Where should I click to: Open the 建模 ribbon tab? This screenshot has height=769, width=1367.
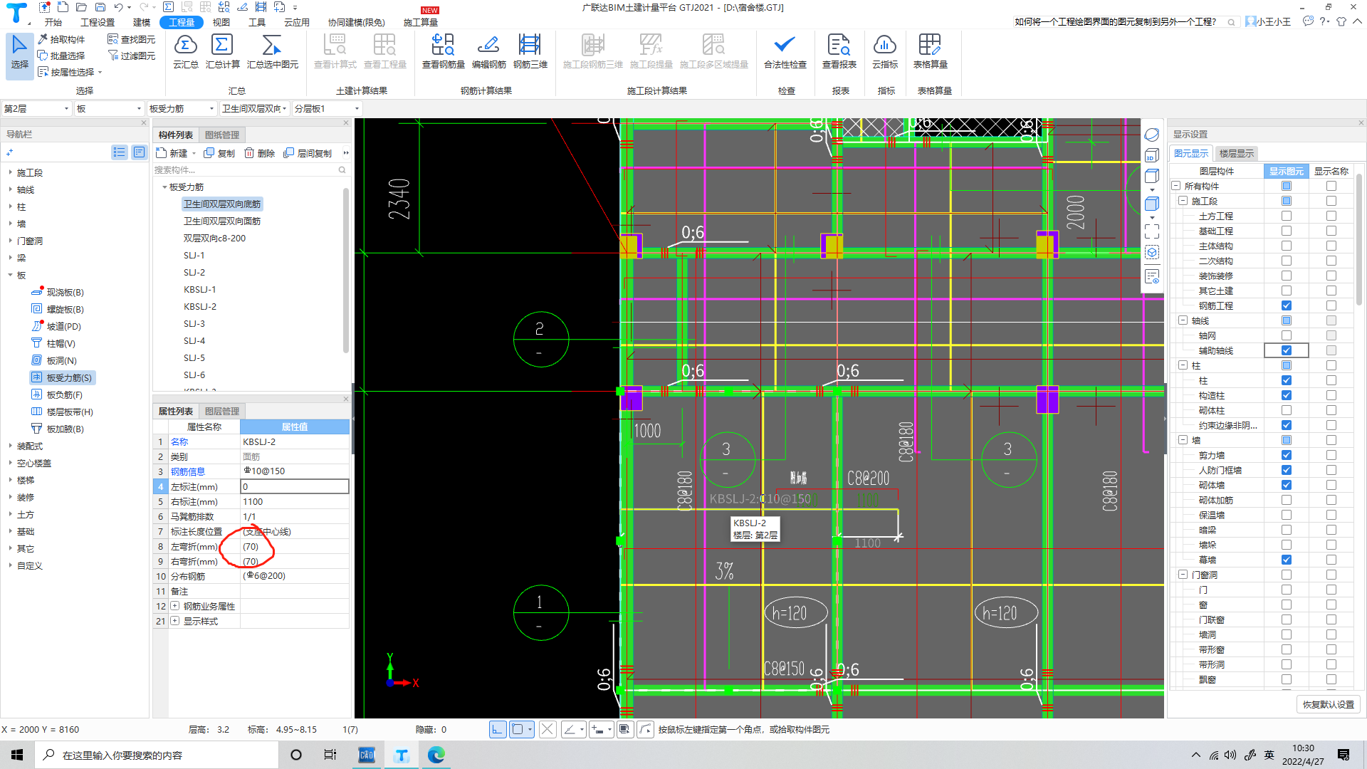click(142, 22)
